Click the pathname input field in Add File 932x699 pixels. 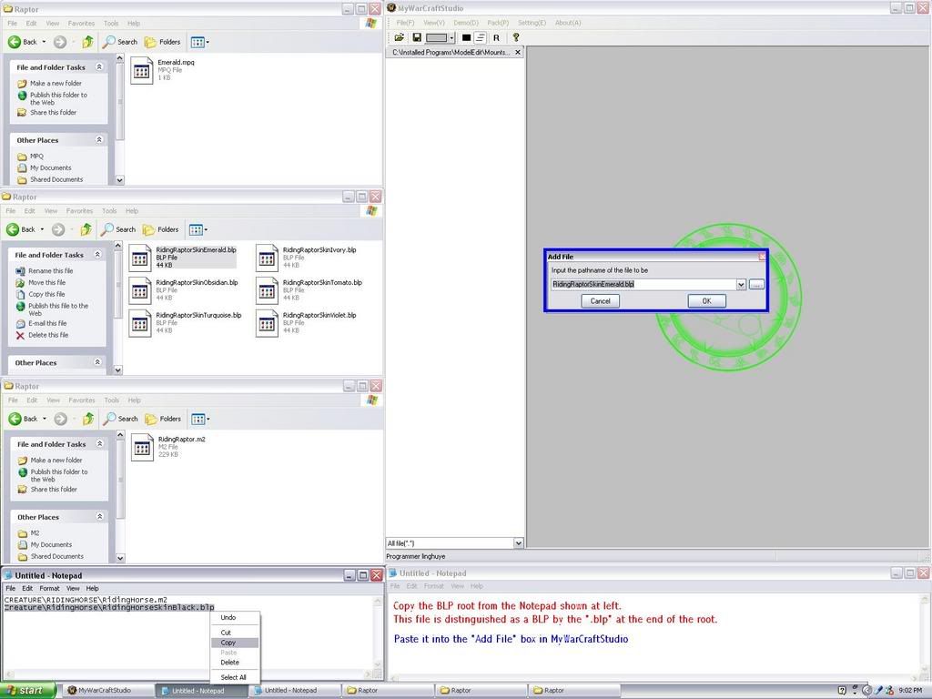643,285
